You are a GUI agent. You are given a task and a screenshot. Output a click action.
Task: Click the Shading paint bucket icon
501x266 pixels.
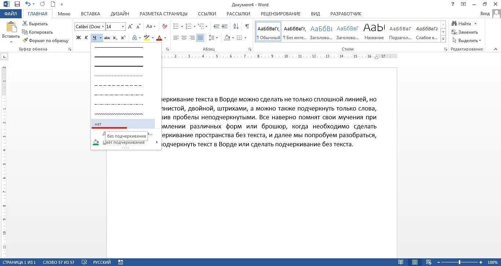(227, 38)
